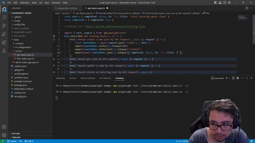The height and width of the screenshot is (143, 255).
Task: Split the terminal panel
Action: [x=233, y=78]
